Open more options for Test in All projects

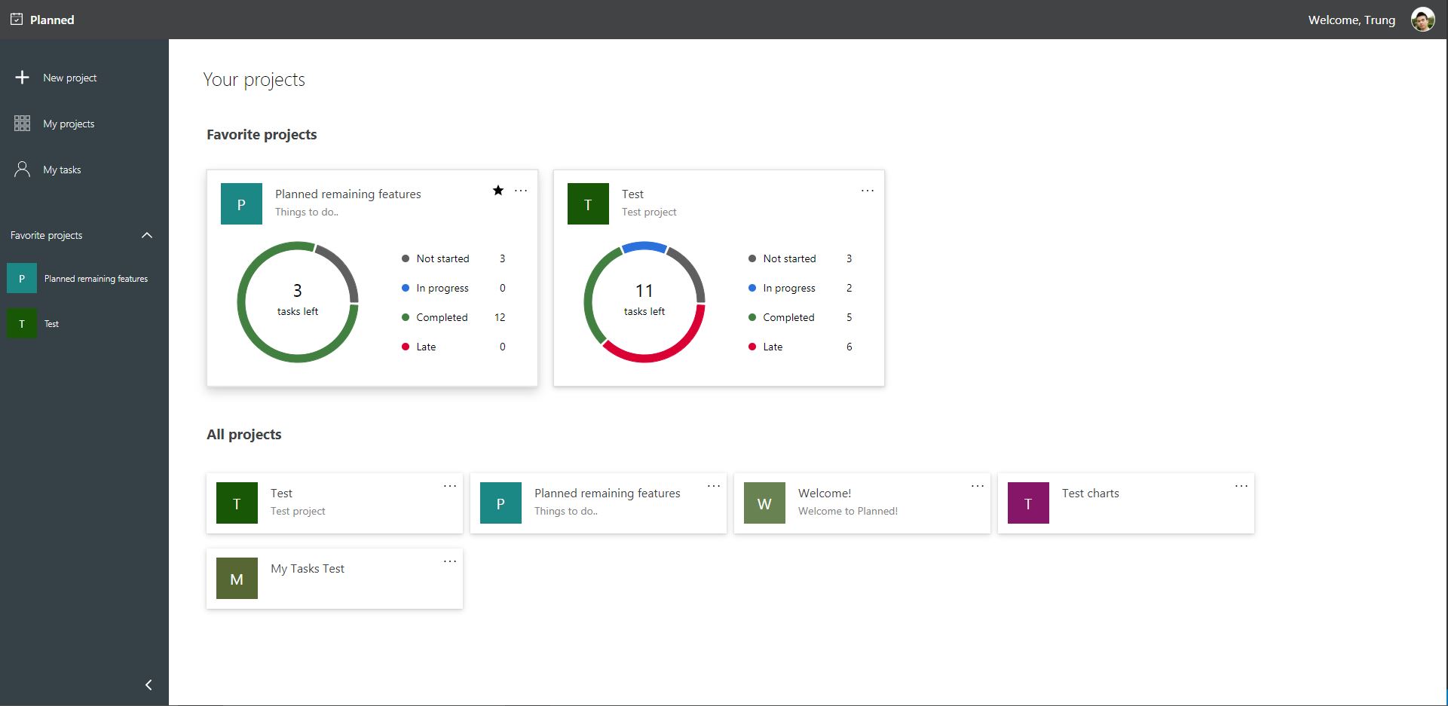(450, 486)
